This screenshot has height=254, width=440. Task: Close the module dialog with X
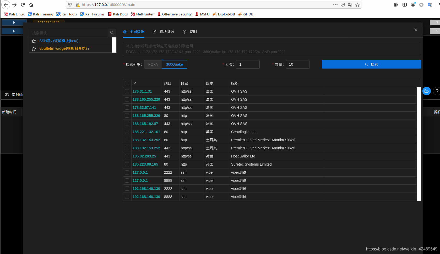(x=416, y=30)
